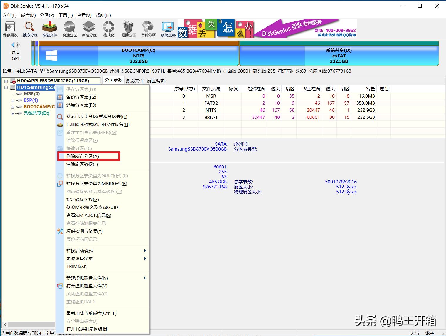Screen dimensions: 446x336
Task: Click the 删除分区 delete partition icon
Action: point(128,29)
